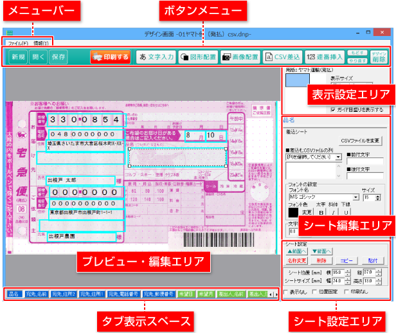
Task: Click the コピー copy sheet button
Action: point(346,260)
